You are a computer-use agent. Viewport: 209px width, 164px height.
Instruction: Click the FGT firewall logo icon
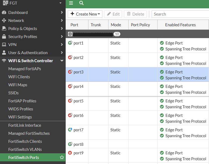pos(5,3)
